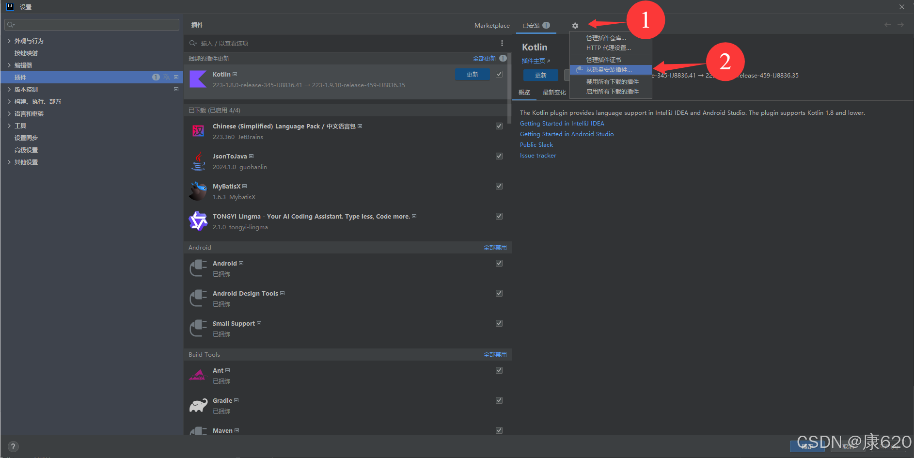Click the JsonToJava plugin icon

(x=198, y=161)
